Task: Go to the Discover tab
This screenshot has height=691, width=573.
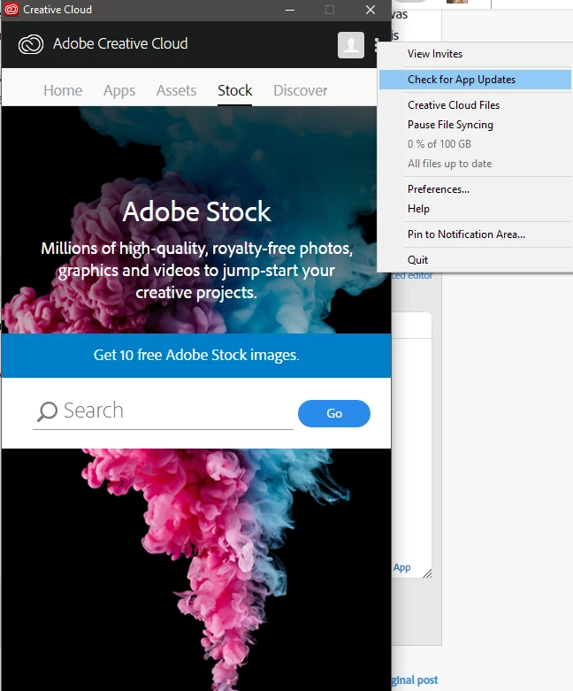Action: [301, 90]
